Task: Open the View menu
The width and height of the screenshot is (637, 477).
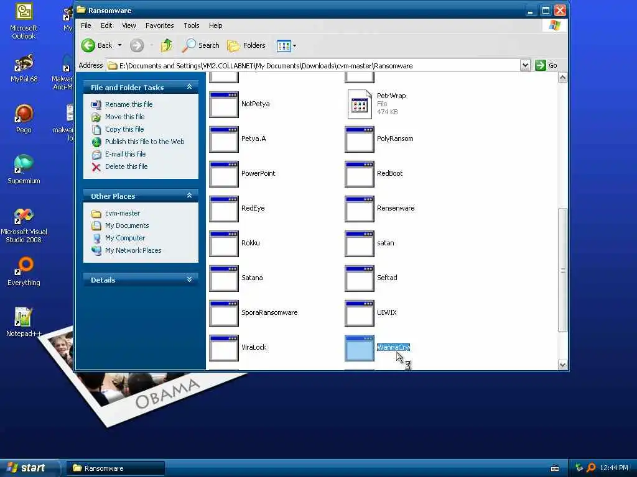Action: click(129, 25)
